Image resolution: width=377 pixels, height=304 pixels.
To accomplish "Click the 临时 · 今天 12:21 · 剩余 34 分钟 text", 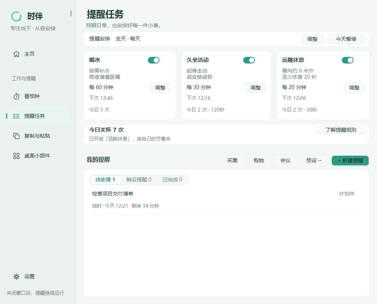I will (x=125, y=206).
